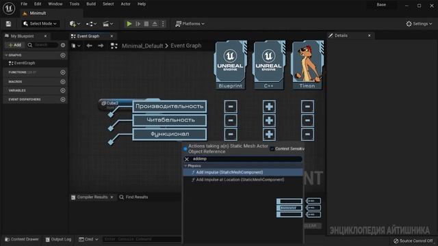Image resolution: width=438 pixels, height=246 pixels.
Task: Go back in graph navigation
Action: [x=89, y=46]
